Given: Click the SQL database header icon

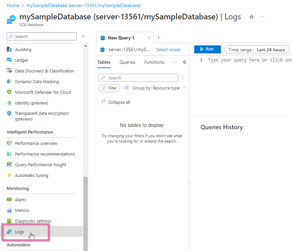Looking at the screenshot, I should (11, 19).
